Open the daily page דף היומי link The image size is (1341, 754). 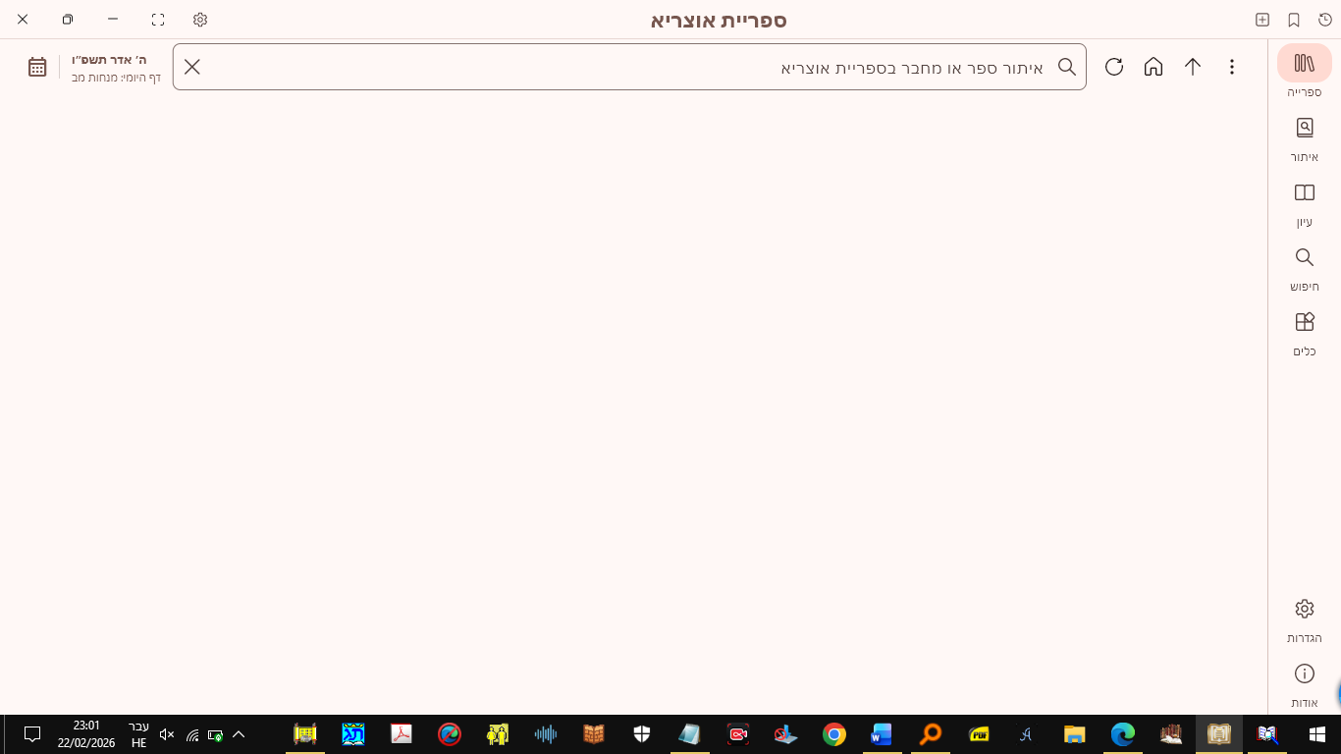[116, 78]
